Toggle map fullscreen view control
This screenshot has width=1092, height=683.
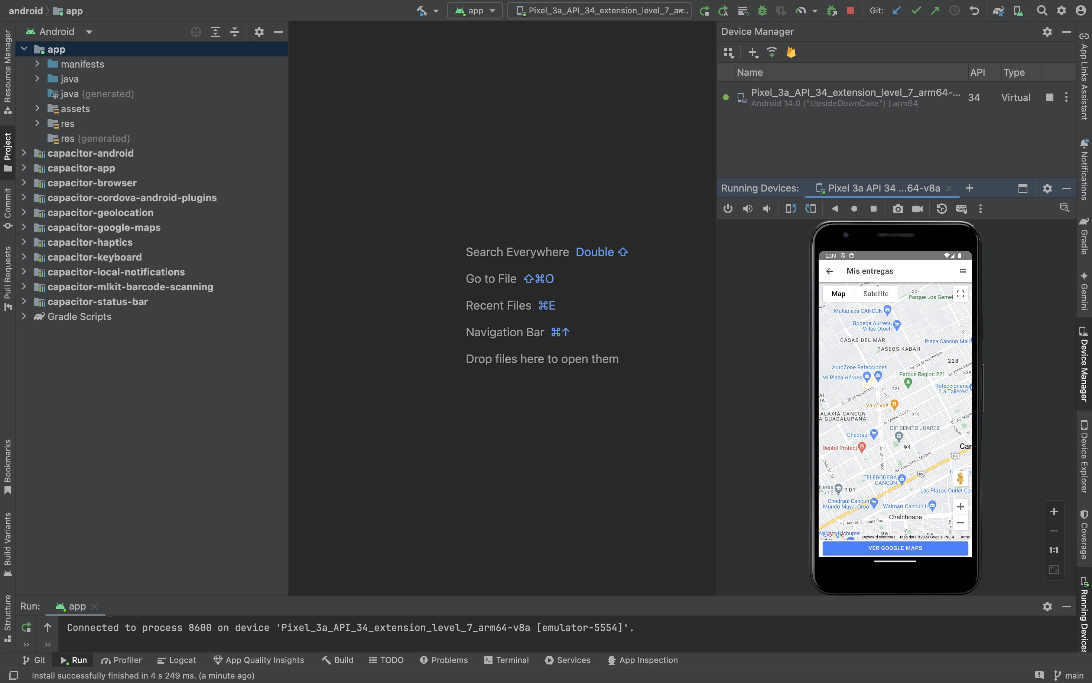[961, 294]
